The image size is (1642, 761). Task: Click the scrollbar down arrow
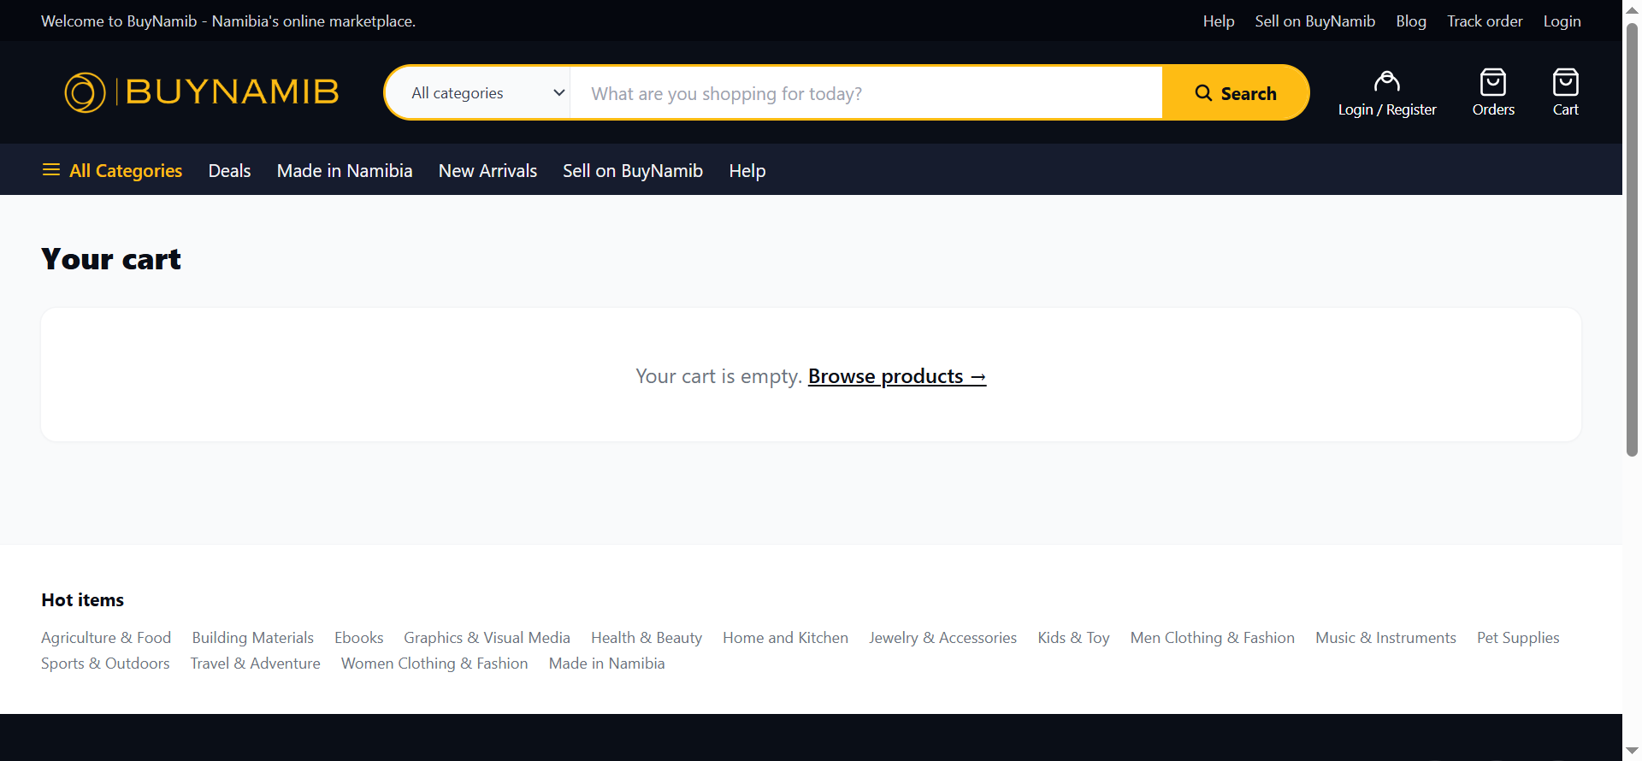tap(1632, 751)
